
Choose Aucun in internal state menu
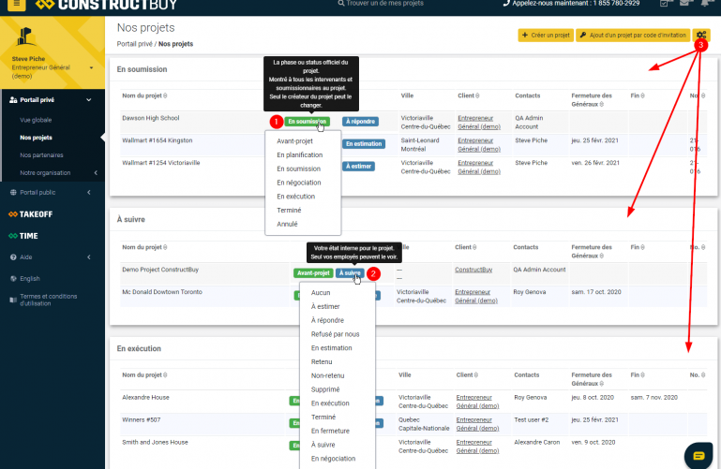tap(321, 293)
